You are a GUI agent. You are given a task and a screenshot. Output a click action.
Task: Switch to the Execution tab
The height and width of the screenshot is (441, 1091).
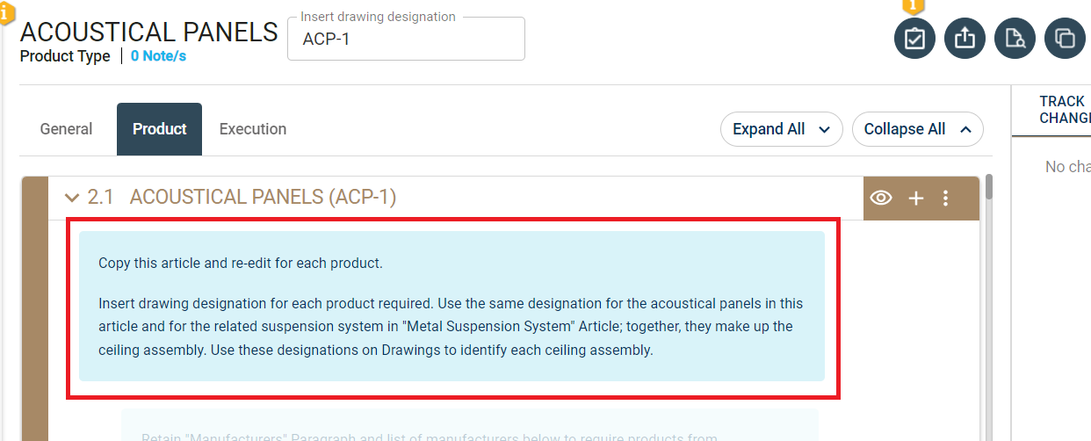tap(253, 129)
